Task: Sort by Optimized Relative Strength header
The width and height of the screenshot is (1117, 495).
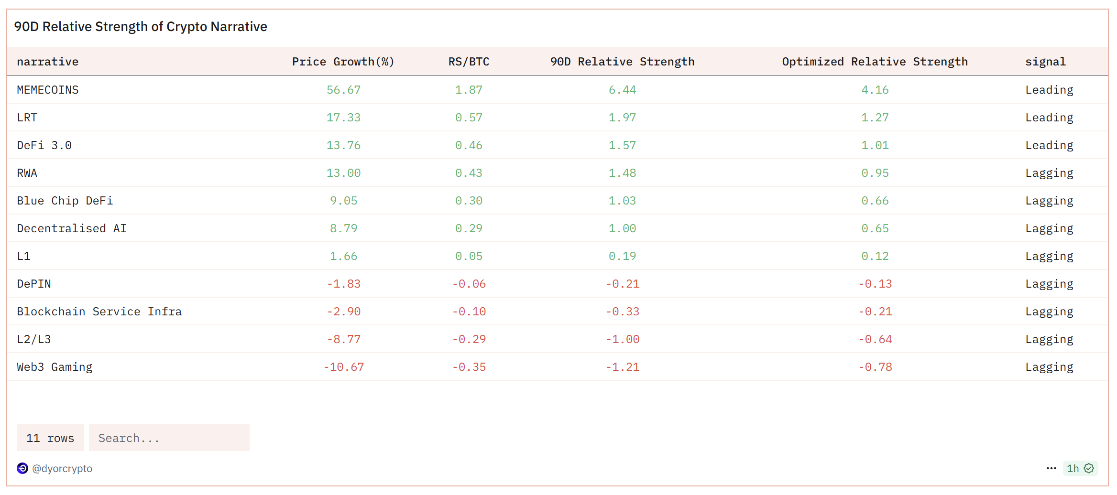Action: click(x=875, y=62)
